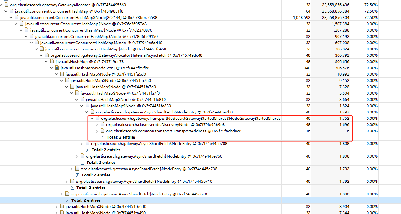Click the icon of java.util.HashMap @ 0x7f745749dc78
The height and width of the screenshot is (214, 401).
click(52, 62)
